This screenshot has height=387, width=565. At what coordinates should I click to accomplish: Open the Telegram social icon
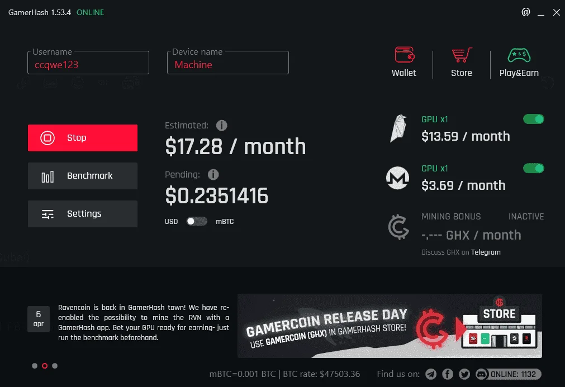[431, 374]
